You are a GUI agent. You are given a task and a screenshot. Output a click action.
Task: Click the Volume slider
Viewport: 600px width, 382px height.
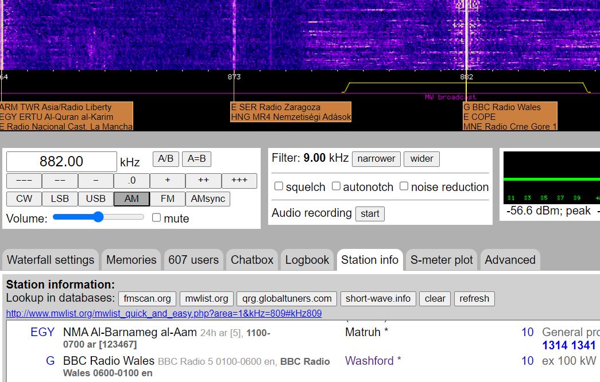coord(98,217)
